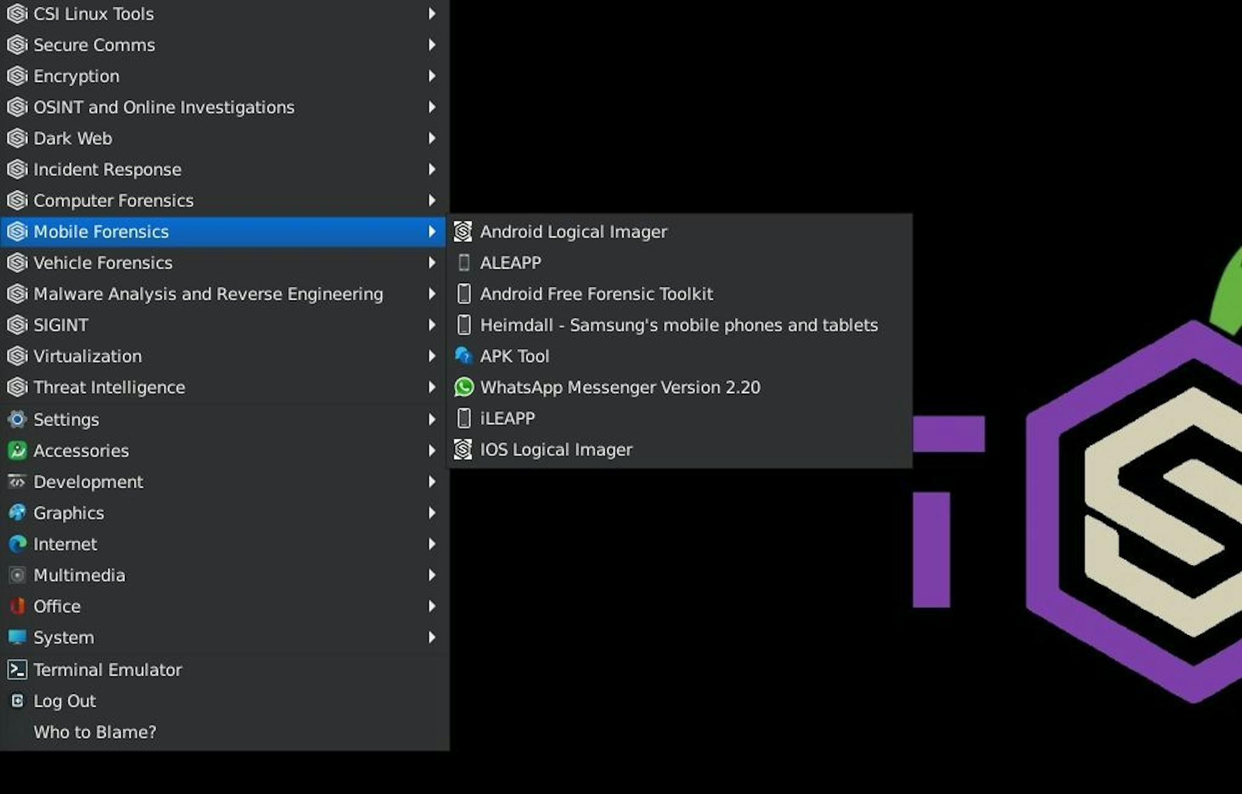Click the CSI icon beside IOS Logical Imager
The height and width of the screenshot is (794, 1242).
click(463, 449)
